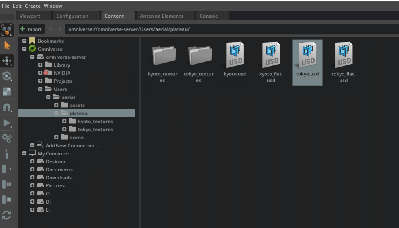Select the arrow selection tool
This screenshot has height=228, width=399.
7,45
